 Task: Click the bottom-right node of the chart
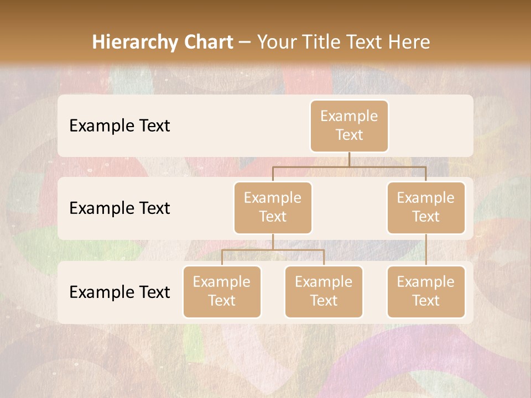click(426, 291)
